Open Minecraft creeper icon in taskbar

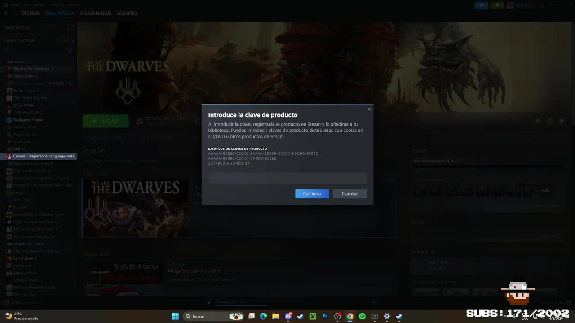[x=313, y=316]
